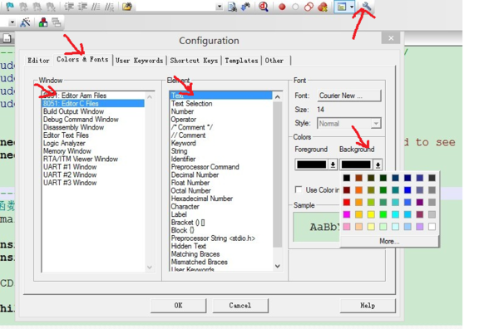Click the Kill All Breakpoints icon
This screenshot has height=329, width=499.
[323, 7]
